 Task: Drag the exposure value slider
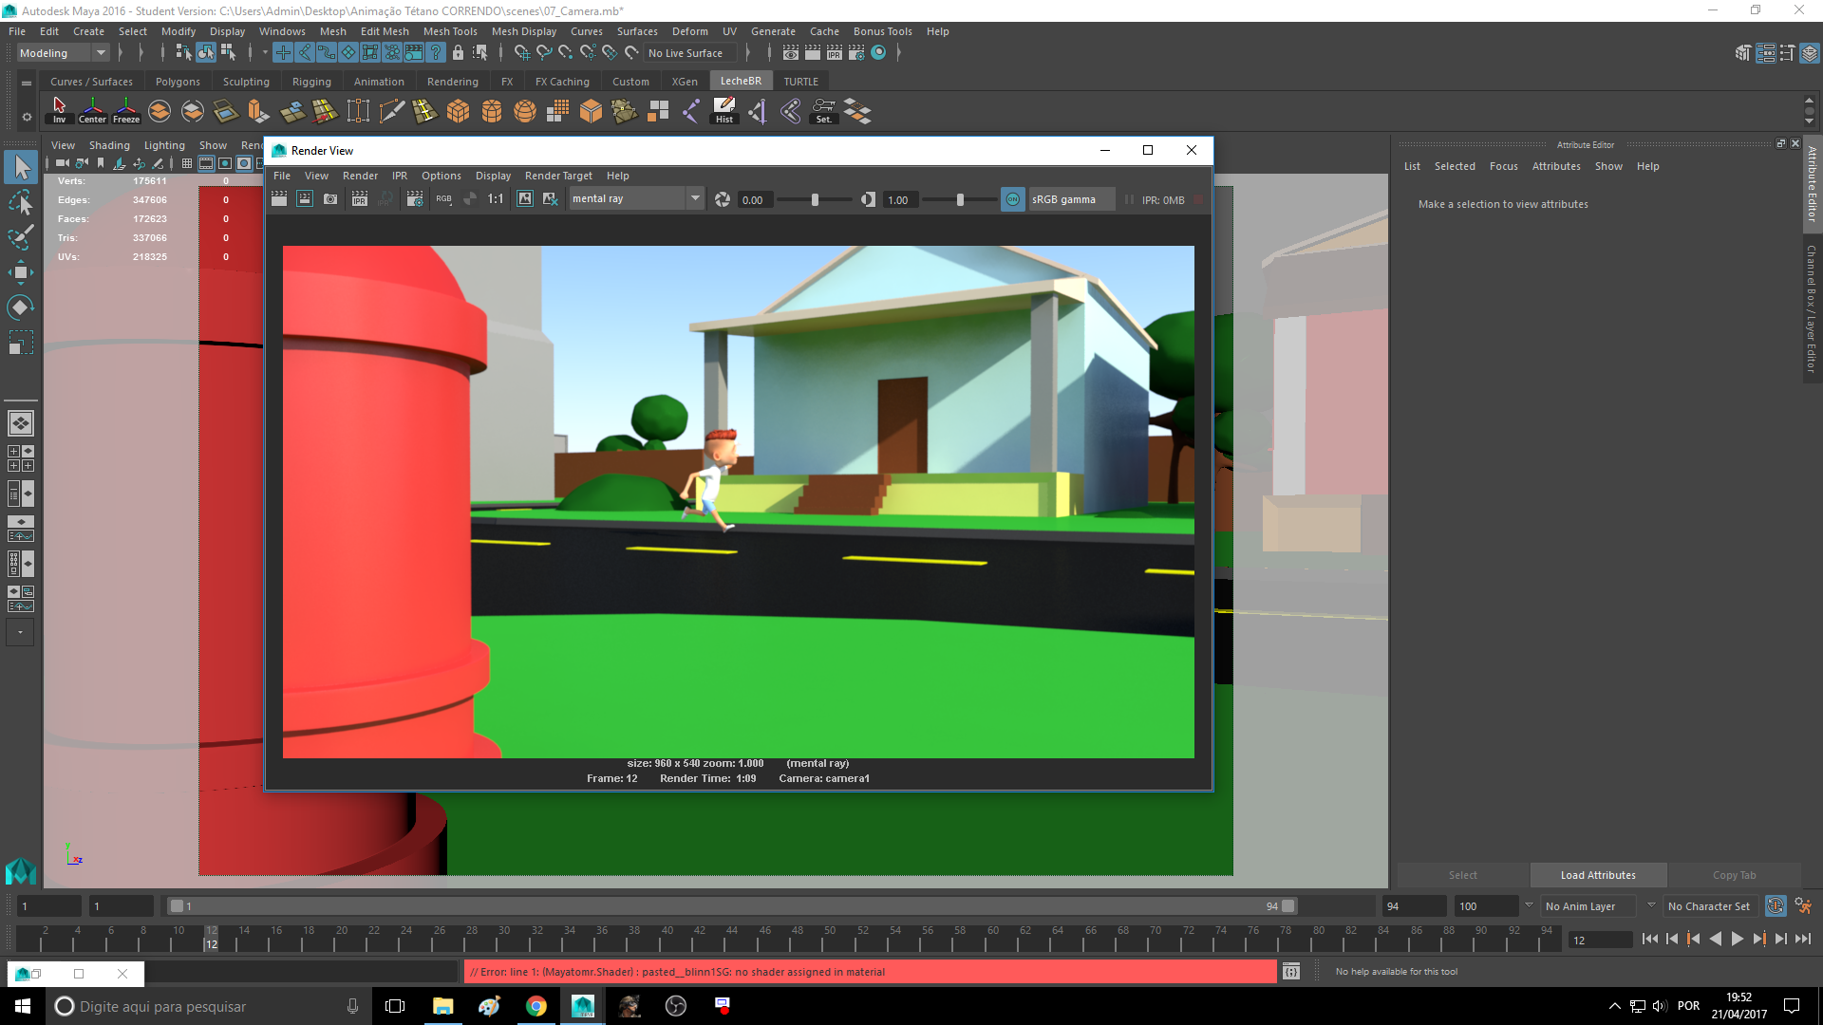coord(815,200)
